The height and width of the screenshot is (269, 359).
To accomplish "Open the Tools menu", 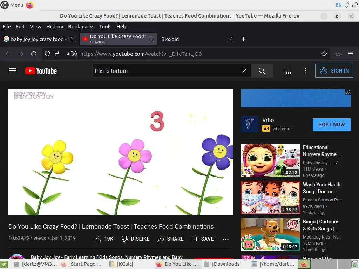I will pos(105,27).
